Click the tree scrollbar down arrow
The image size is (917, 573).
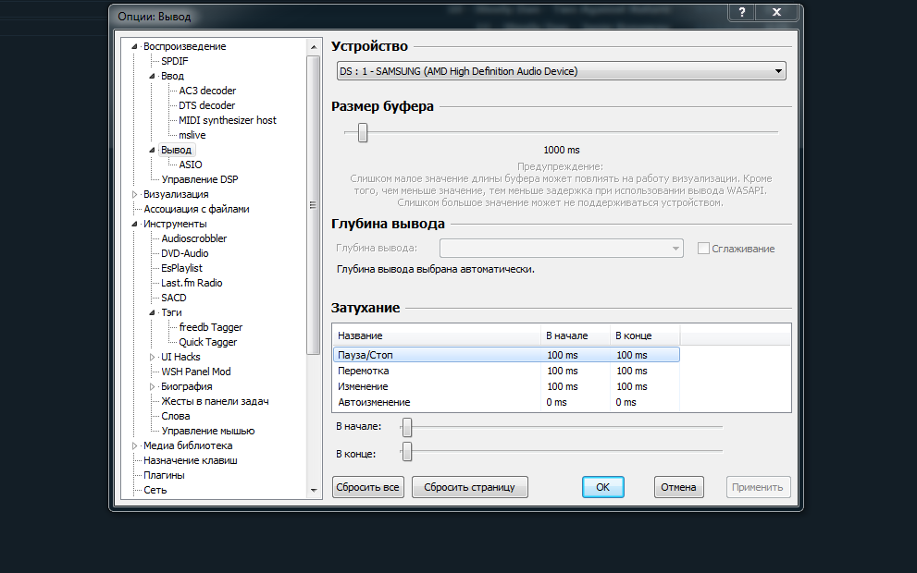314,491
